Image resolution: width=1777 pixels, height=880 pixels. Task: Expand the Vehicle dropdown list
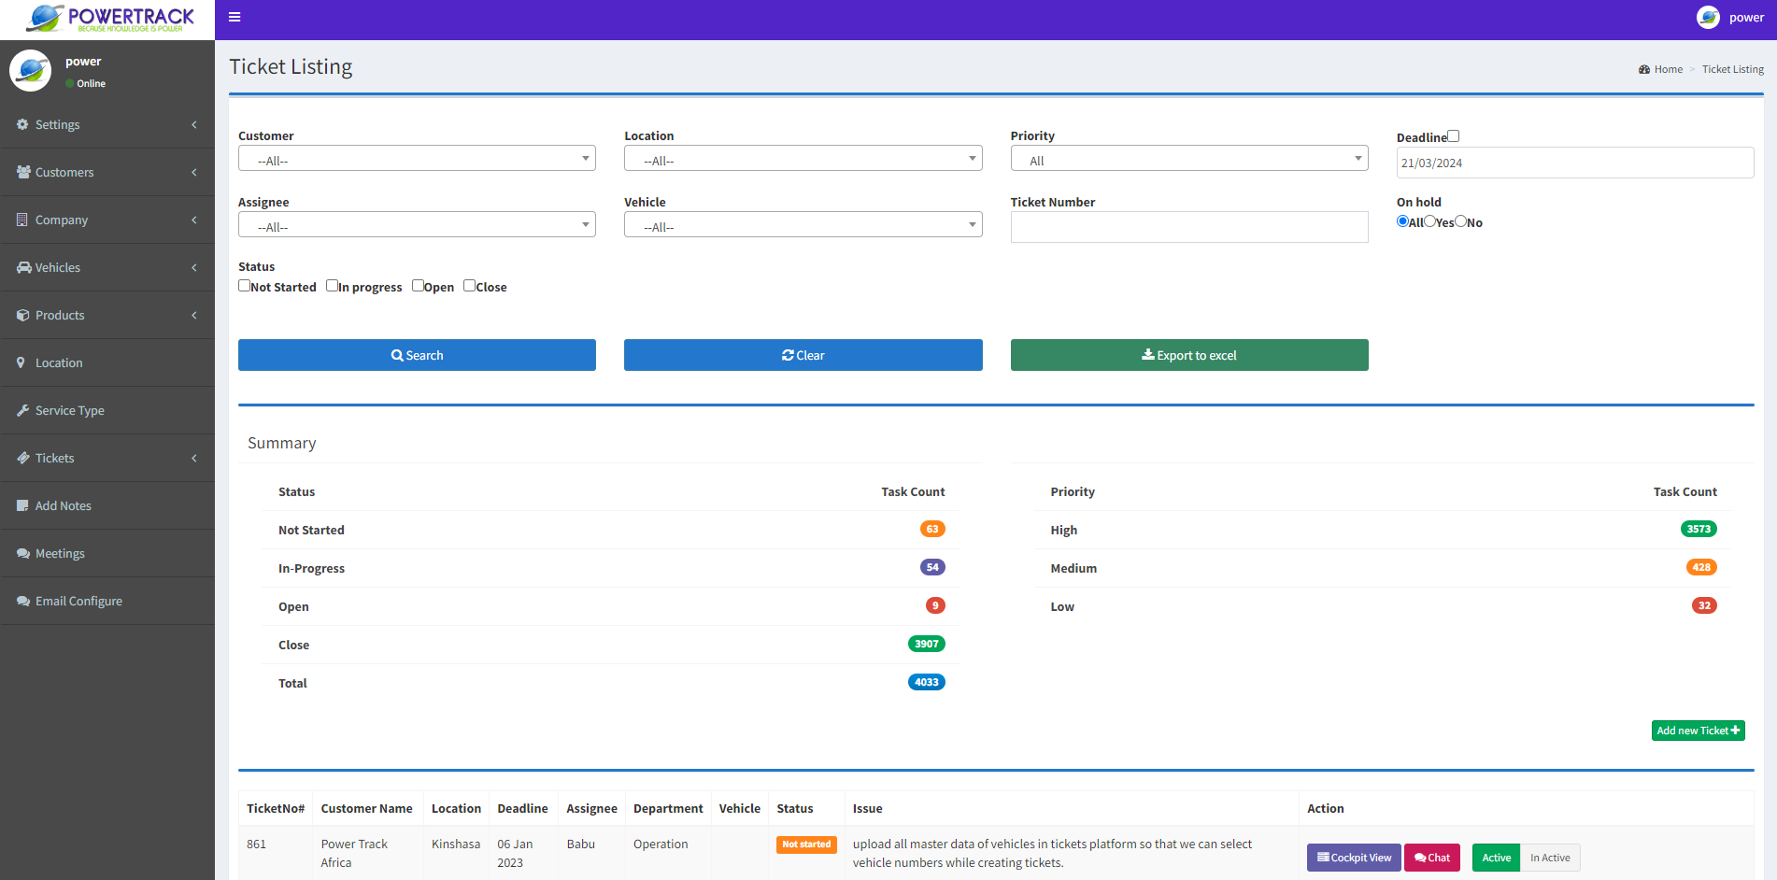tap(803, 225)
